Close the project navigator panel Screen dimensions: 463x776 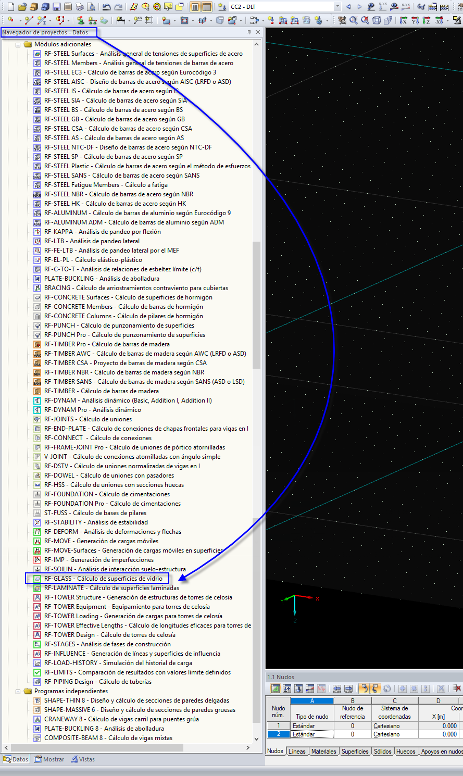pos(258,32)
